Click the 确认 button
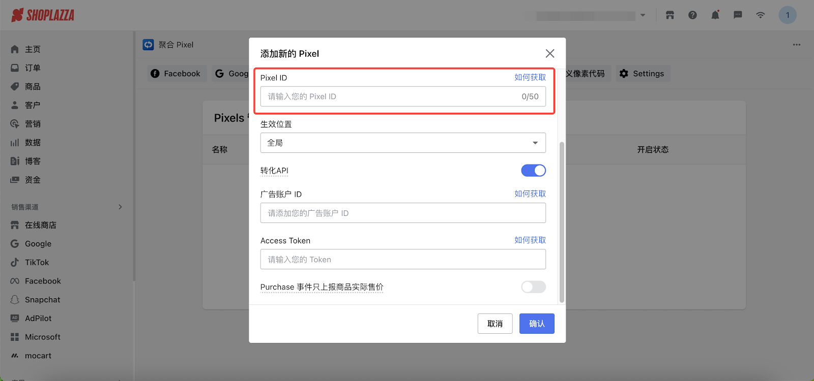 [x=537, y=324]
